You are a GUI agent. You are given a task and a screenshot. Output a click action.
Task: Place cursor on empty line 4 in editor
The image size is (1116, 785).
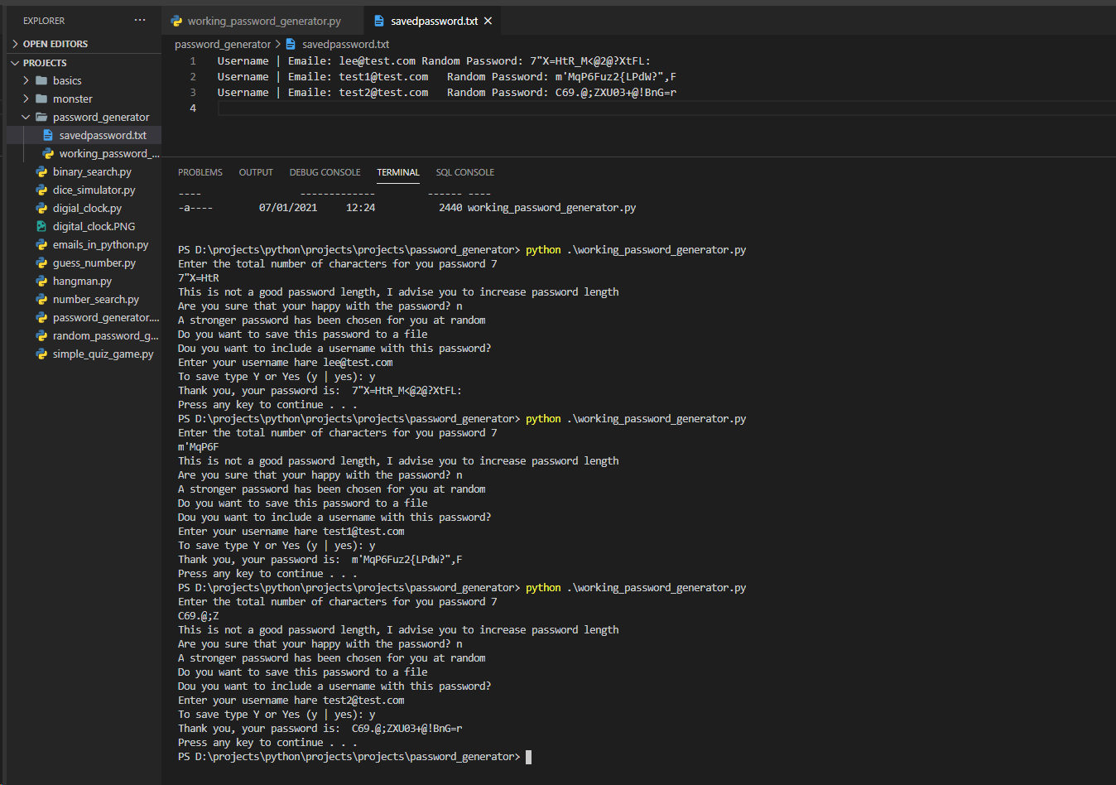pos(497,108)
